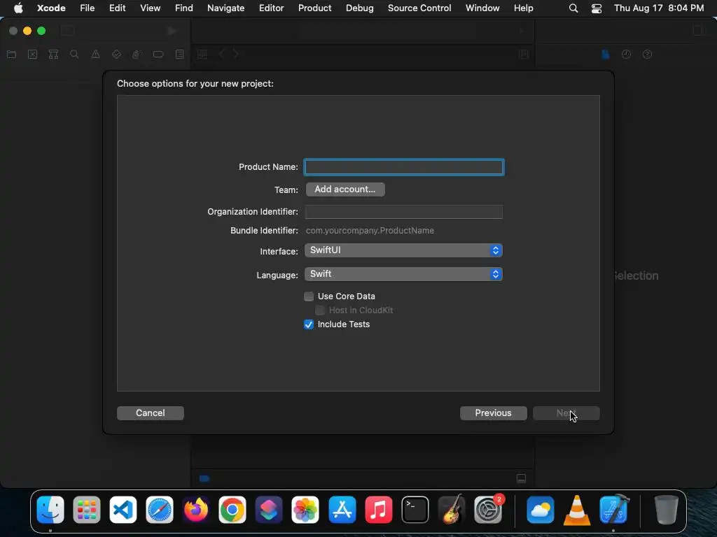717x537 pixels.
Task: Open the Report navigator icon
Action: point(180,55)
